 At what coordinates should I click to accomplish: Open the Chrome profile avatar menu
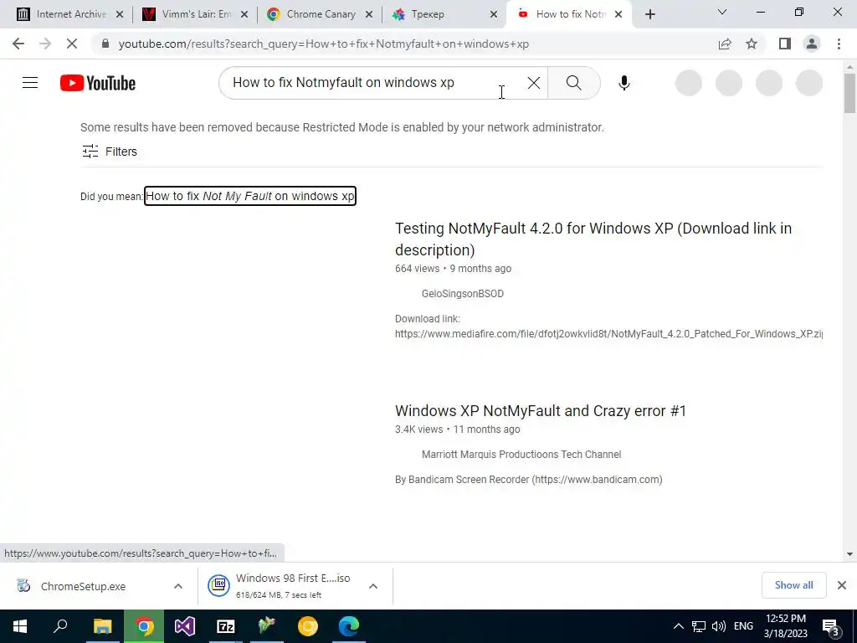812,44
